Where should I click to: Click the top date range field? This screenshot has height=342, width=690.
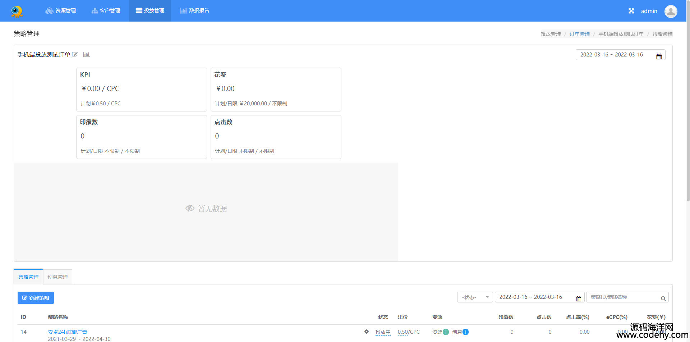[x=620, y=55]
